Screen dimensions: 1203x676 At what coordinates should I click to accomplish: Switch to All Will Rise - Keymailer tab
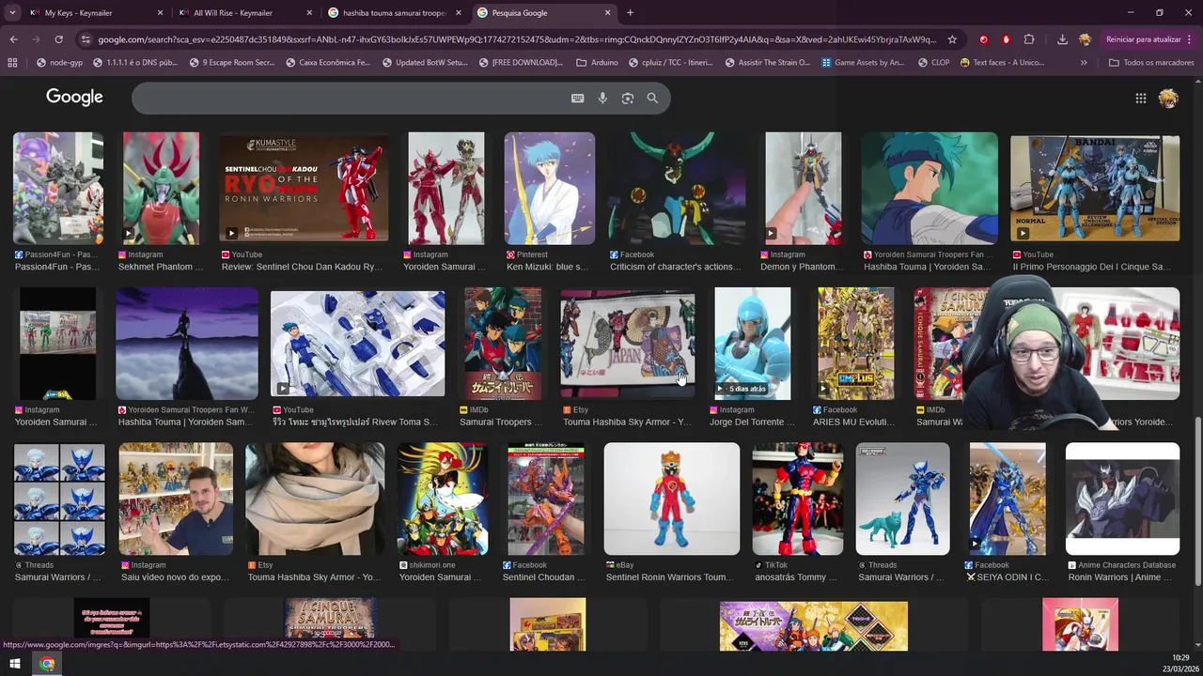(x=244, y=13)
